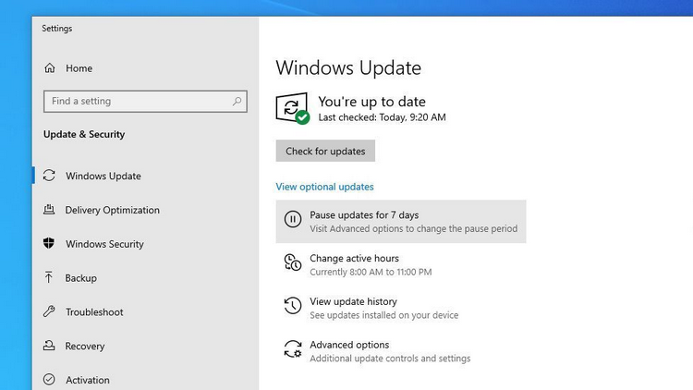The width and height of the screenshot is (693, 390).
Task: Click the Currently 8:00 AM to 11:00 PM text
Action: 371,272
